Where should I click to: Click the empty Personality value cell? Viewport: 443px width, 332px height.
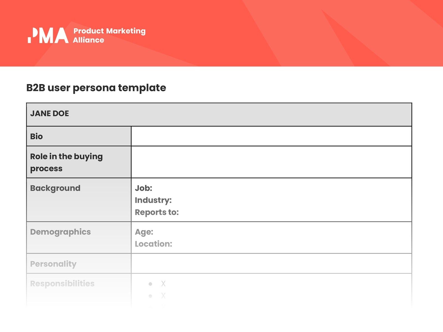(x=271, y=264)
